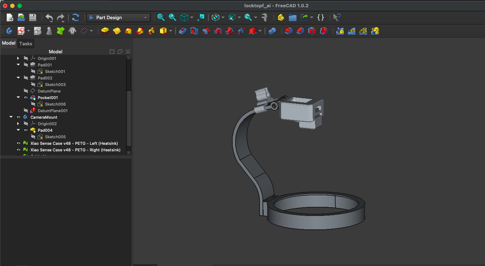Select the Model tab
The width and height of the screenshot is (485, 266).
(9, 43)
